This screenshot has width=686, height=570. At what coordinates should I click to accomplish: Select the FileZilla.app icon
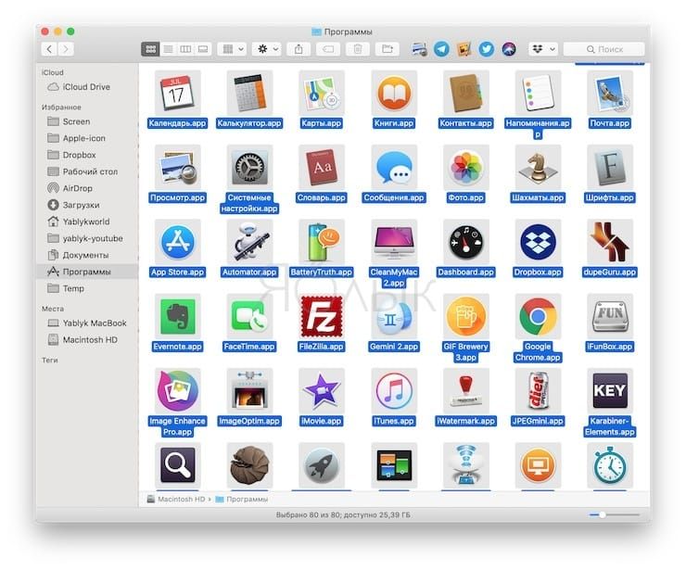[322, 316]
